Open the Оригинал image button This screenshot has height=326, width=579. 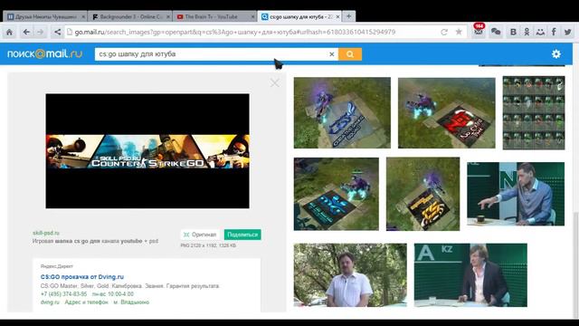(x=200, y=235)
